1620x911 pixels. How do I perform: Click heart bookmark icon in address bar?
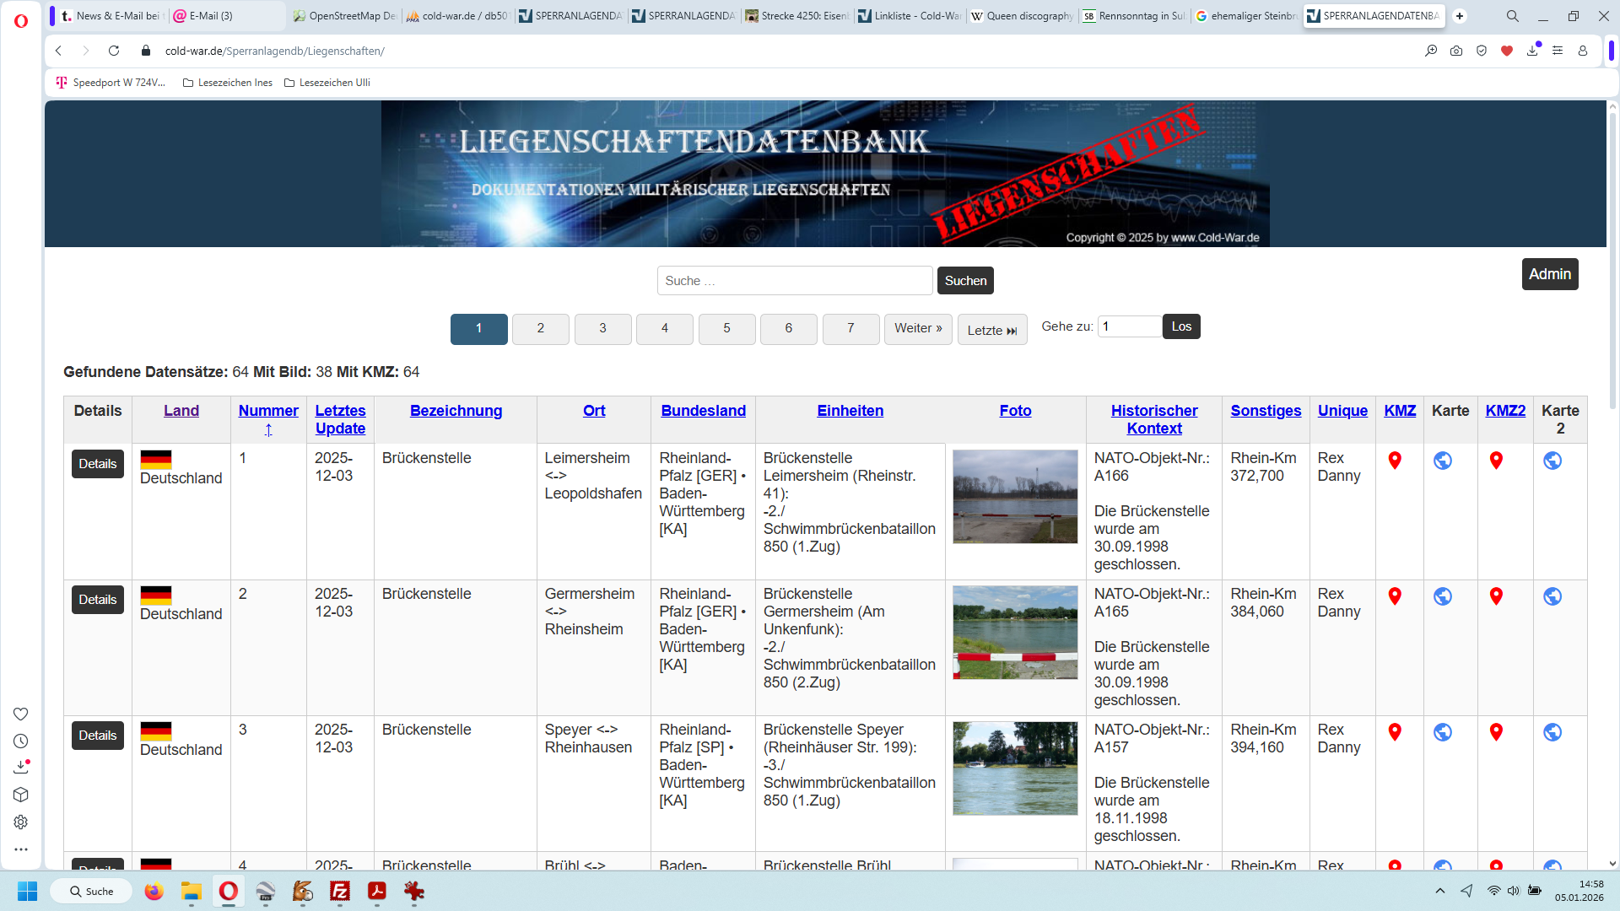pyautogui.click(x=1507, y=51)
